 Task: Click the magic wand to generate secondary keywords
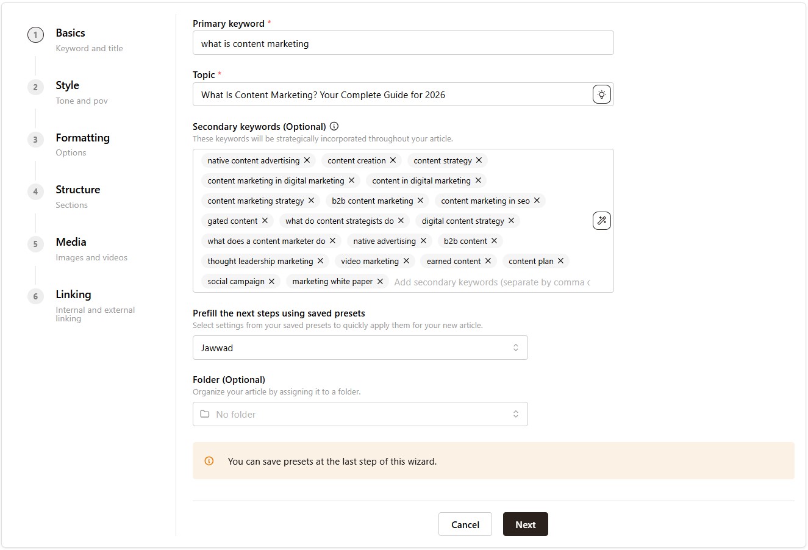[601, 220]
